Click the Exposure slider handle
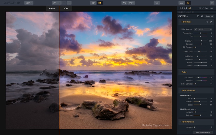The image size is (216, 135). pyautogui.click(x=201, y=41)
